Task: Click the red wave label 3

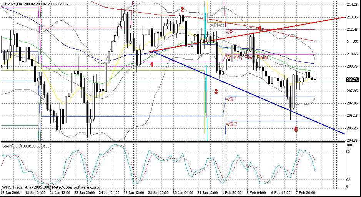Action: [216, 91]
